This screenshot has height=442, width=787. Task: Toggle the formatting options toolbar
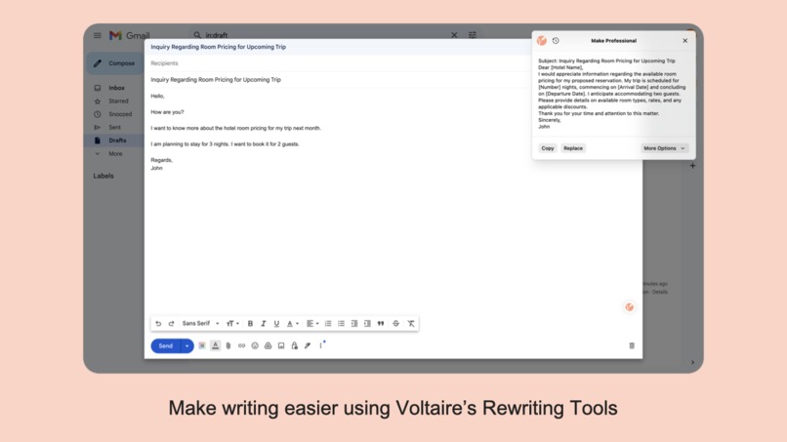216,345
